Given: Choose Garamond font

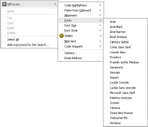Looking at the screenshot, I should [125, 67].
